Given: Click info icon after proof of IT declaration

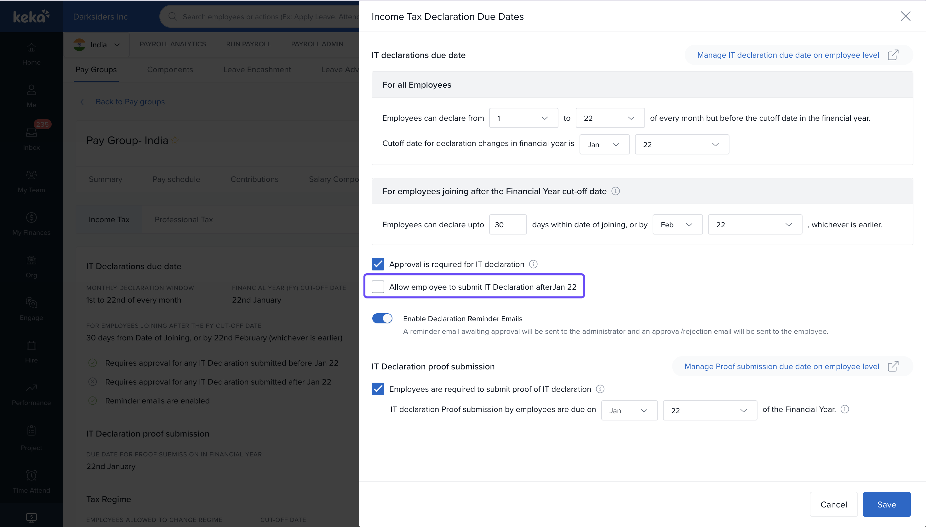Looking at the screenshot, I should click(x=600, y=389).
